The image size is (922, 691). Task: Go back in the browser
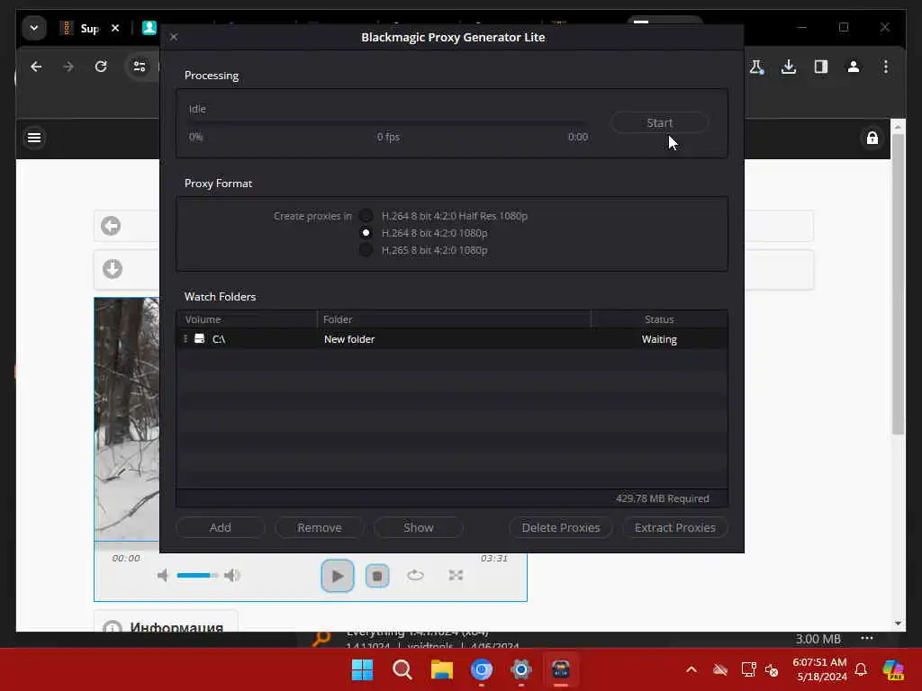pos(36,67)
